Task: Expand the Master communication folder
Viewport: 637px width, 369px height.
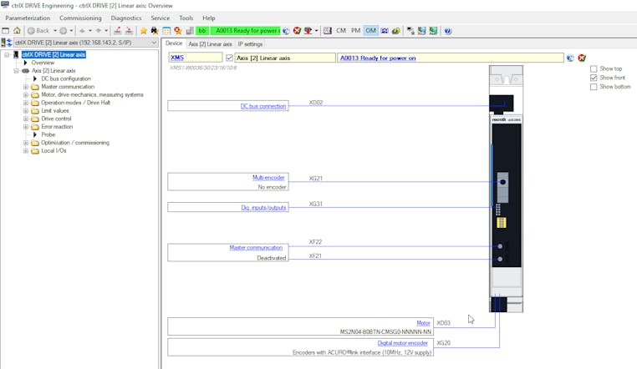Action: 26,87
